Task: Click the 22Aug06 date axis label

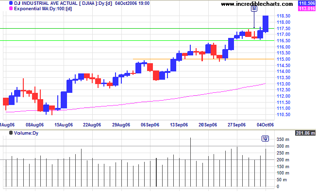Action: pyautogui.click(x=92, y=125)
